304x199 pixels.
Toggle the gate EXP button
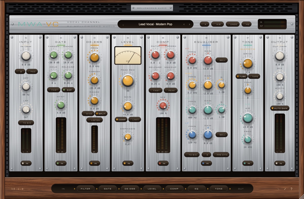pos(68,90)
